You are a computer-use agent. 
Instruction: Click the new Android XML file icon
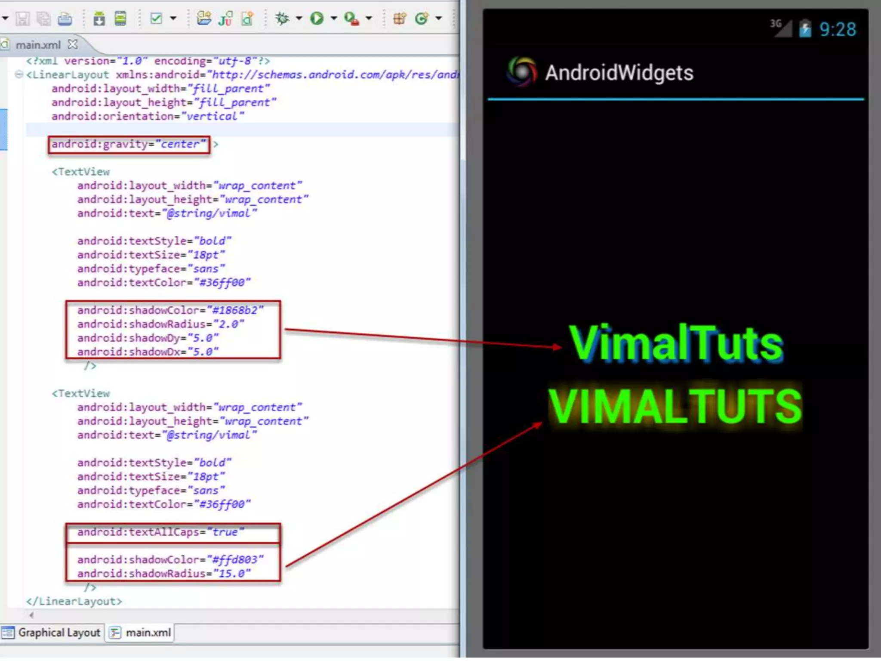(x=247, y=19)
